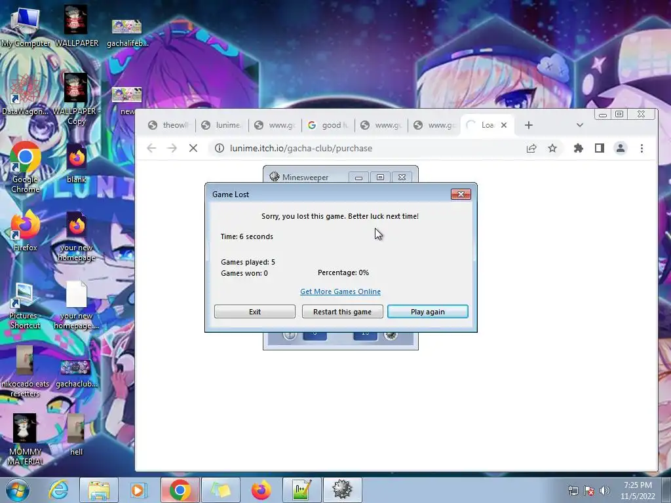Screen dimensions: 671x503
Task: Switch to the 'good lu' Google tab
Action: [x=328, y=125]
